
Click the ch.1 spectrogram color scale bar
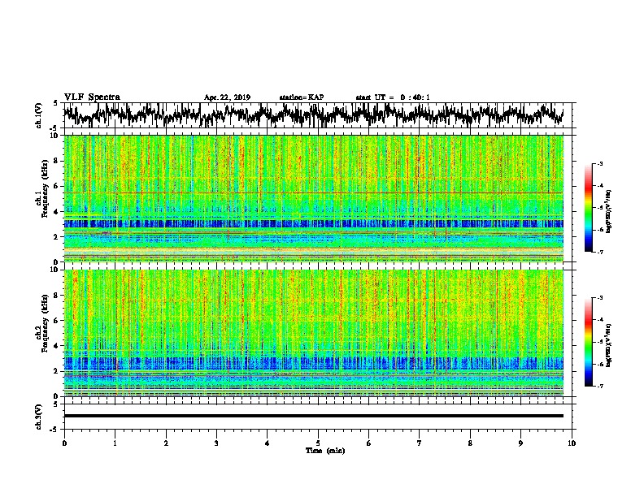coord(589,208)
